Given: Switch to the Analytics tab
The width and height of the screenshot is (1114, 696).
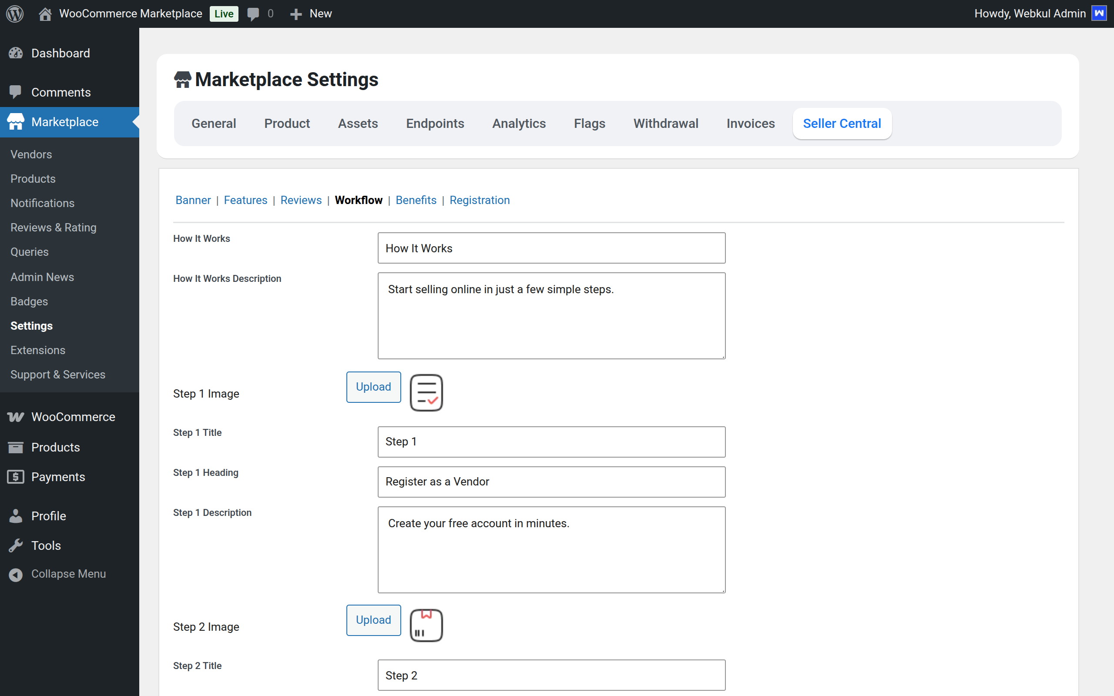Looking at the screenshot, I should pyautogui.click(x=519, y=124).
